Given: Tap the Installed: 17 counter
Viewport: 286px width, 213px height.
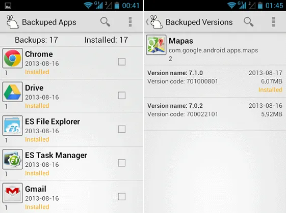Looking at the screenshot, I should tap(106, 40).
